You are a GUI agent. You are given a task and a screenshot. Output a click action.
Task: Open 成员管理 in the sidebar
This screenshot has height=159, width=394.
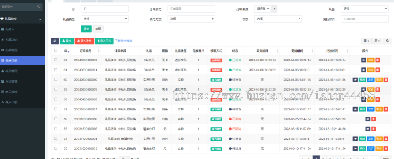(22, 71)
